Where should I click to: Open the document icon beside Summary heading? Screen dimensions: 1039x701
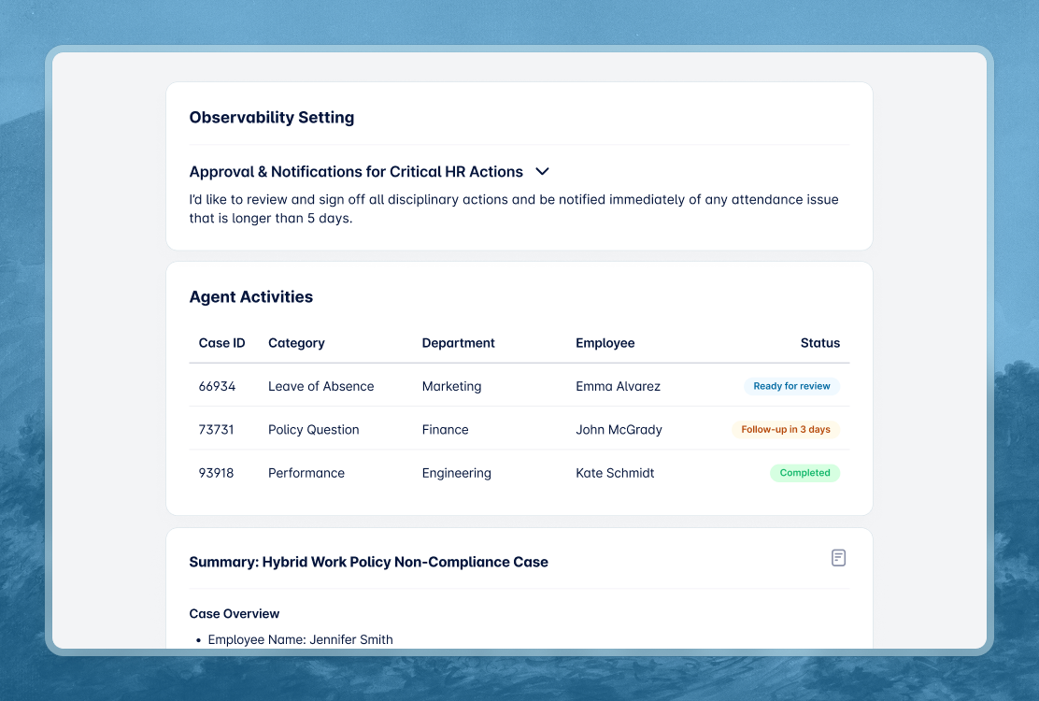(x=838, y=558)
